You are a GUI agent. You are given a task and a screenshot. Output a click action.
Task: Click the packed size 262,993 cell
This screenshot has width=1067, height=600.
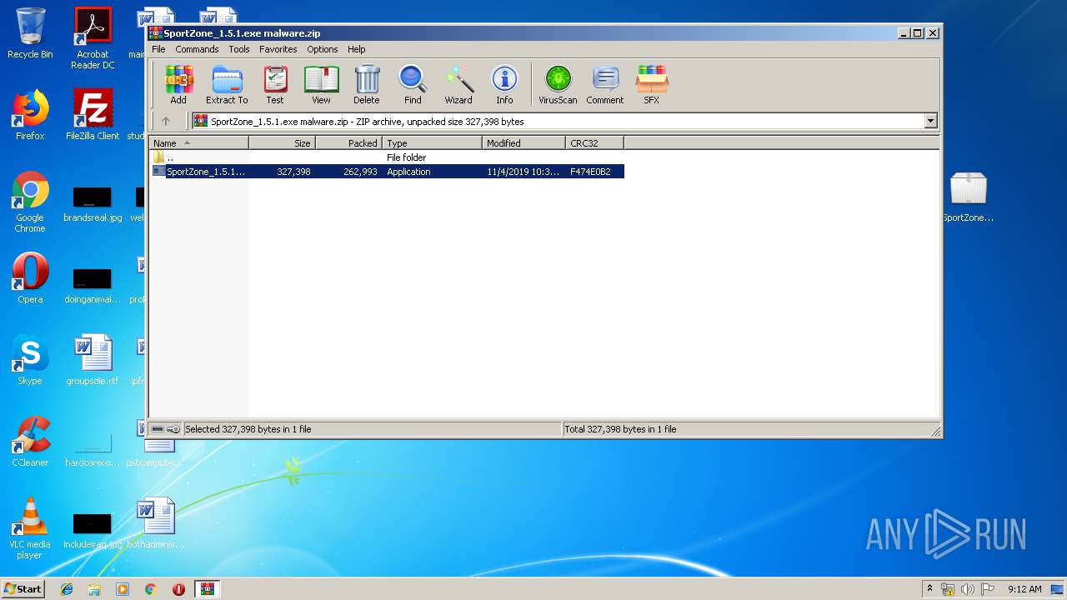coord(360,172)
